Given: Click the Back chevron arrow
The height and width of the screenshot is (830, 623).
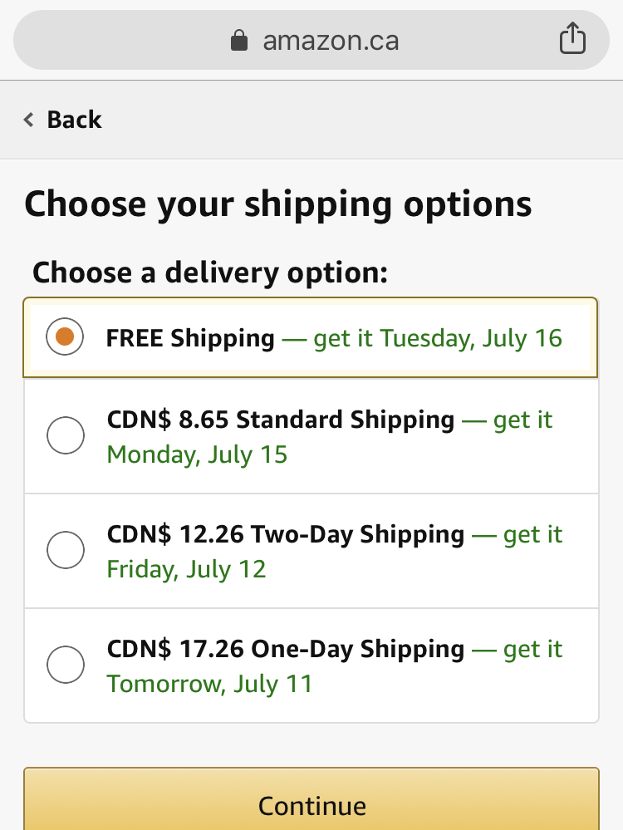Looking at the screenshot, I should tap(29, 120).
